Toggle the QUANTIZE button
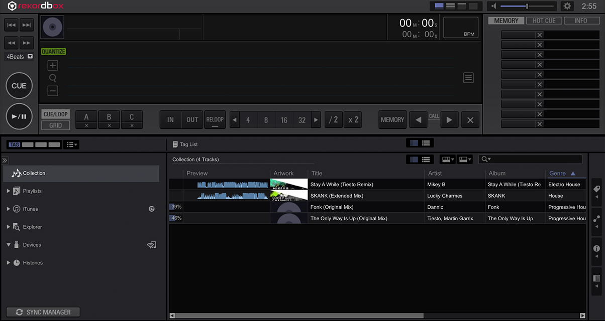 (x=53, y=52)
